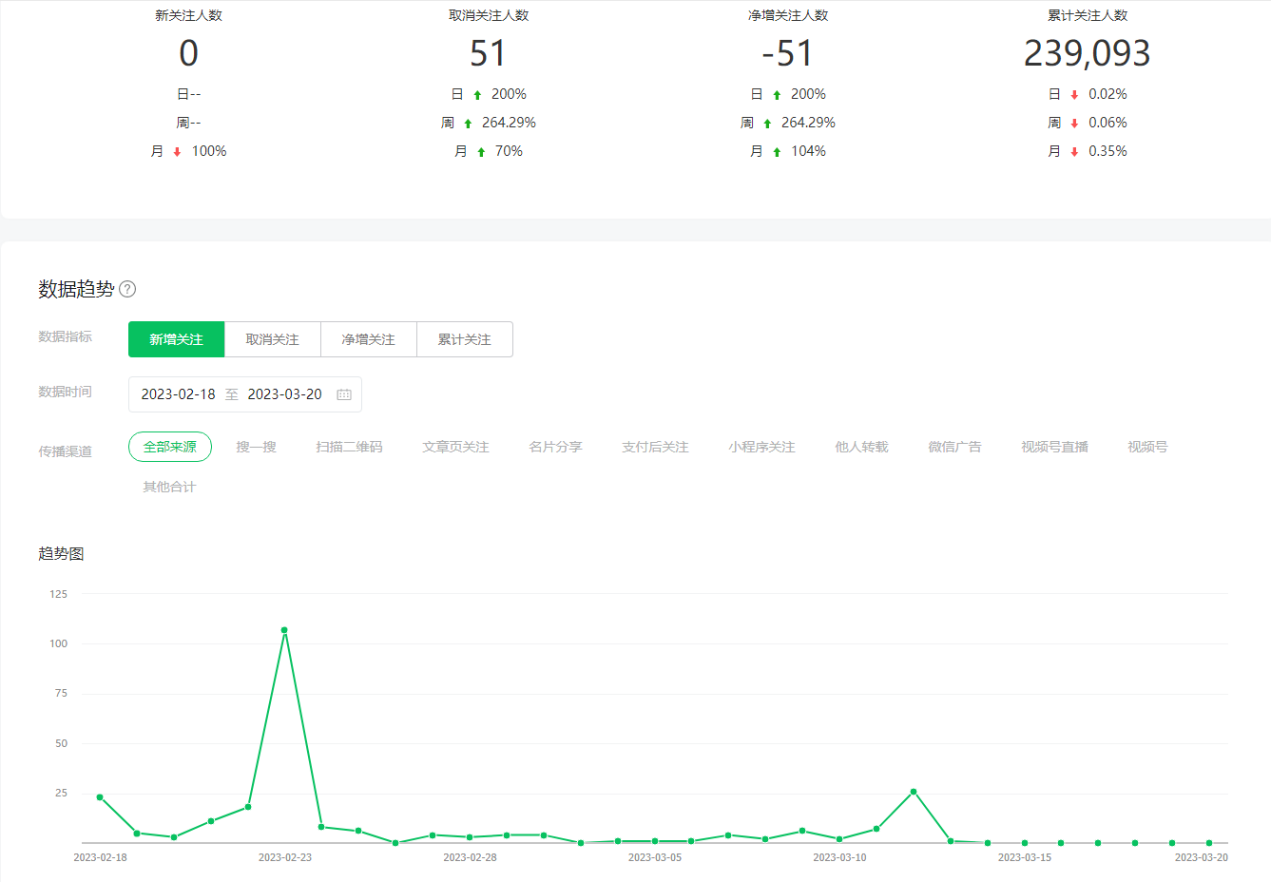1271x882 pixels.
Task: Select 小程序关注 source filter
Action: click(761, 447)
